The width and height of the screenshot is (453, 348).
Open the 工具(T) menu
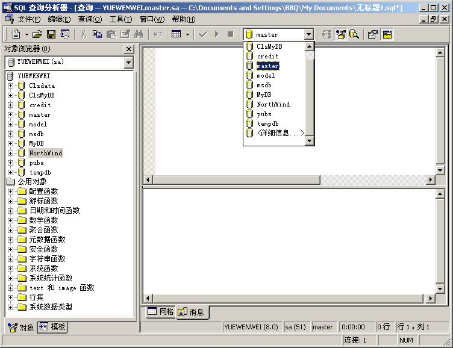(120, 19)
